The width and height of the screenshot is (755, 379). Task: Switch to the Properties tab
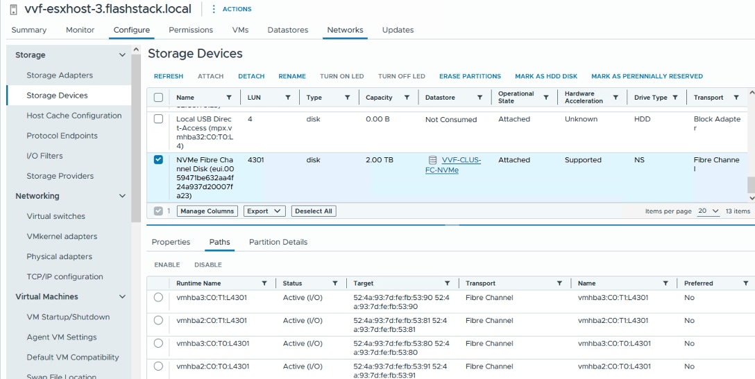coord(171,242)
